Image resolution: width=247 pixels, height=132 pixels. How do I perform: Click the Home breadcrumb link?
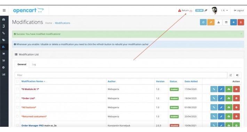pyautogui.click(x=48, y=23)
